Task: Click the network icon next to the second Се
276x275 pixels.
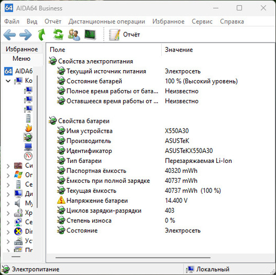Action: pos(18,222)
